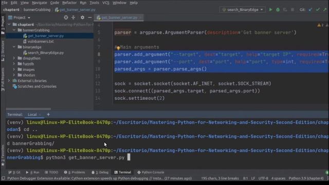Collapse the bannerGrabbing folder

coord(14,30)
